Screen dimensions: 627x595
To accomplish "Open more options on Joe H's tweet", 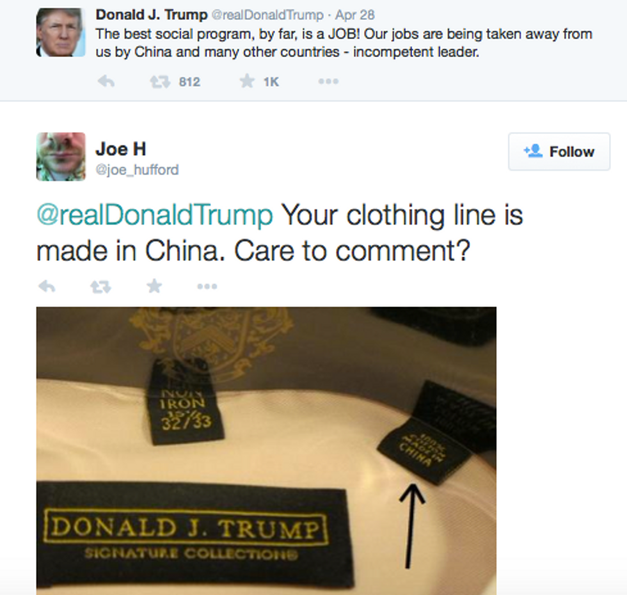I will coord(207,287).
